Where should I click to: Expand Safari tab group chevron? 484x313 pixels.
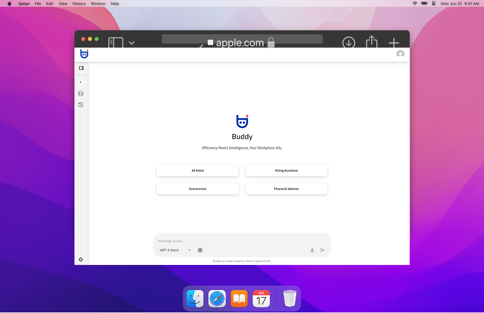pyautogui.click(x=132, y=43)
